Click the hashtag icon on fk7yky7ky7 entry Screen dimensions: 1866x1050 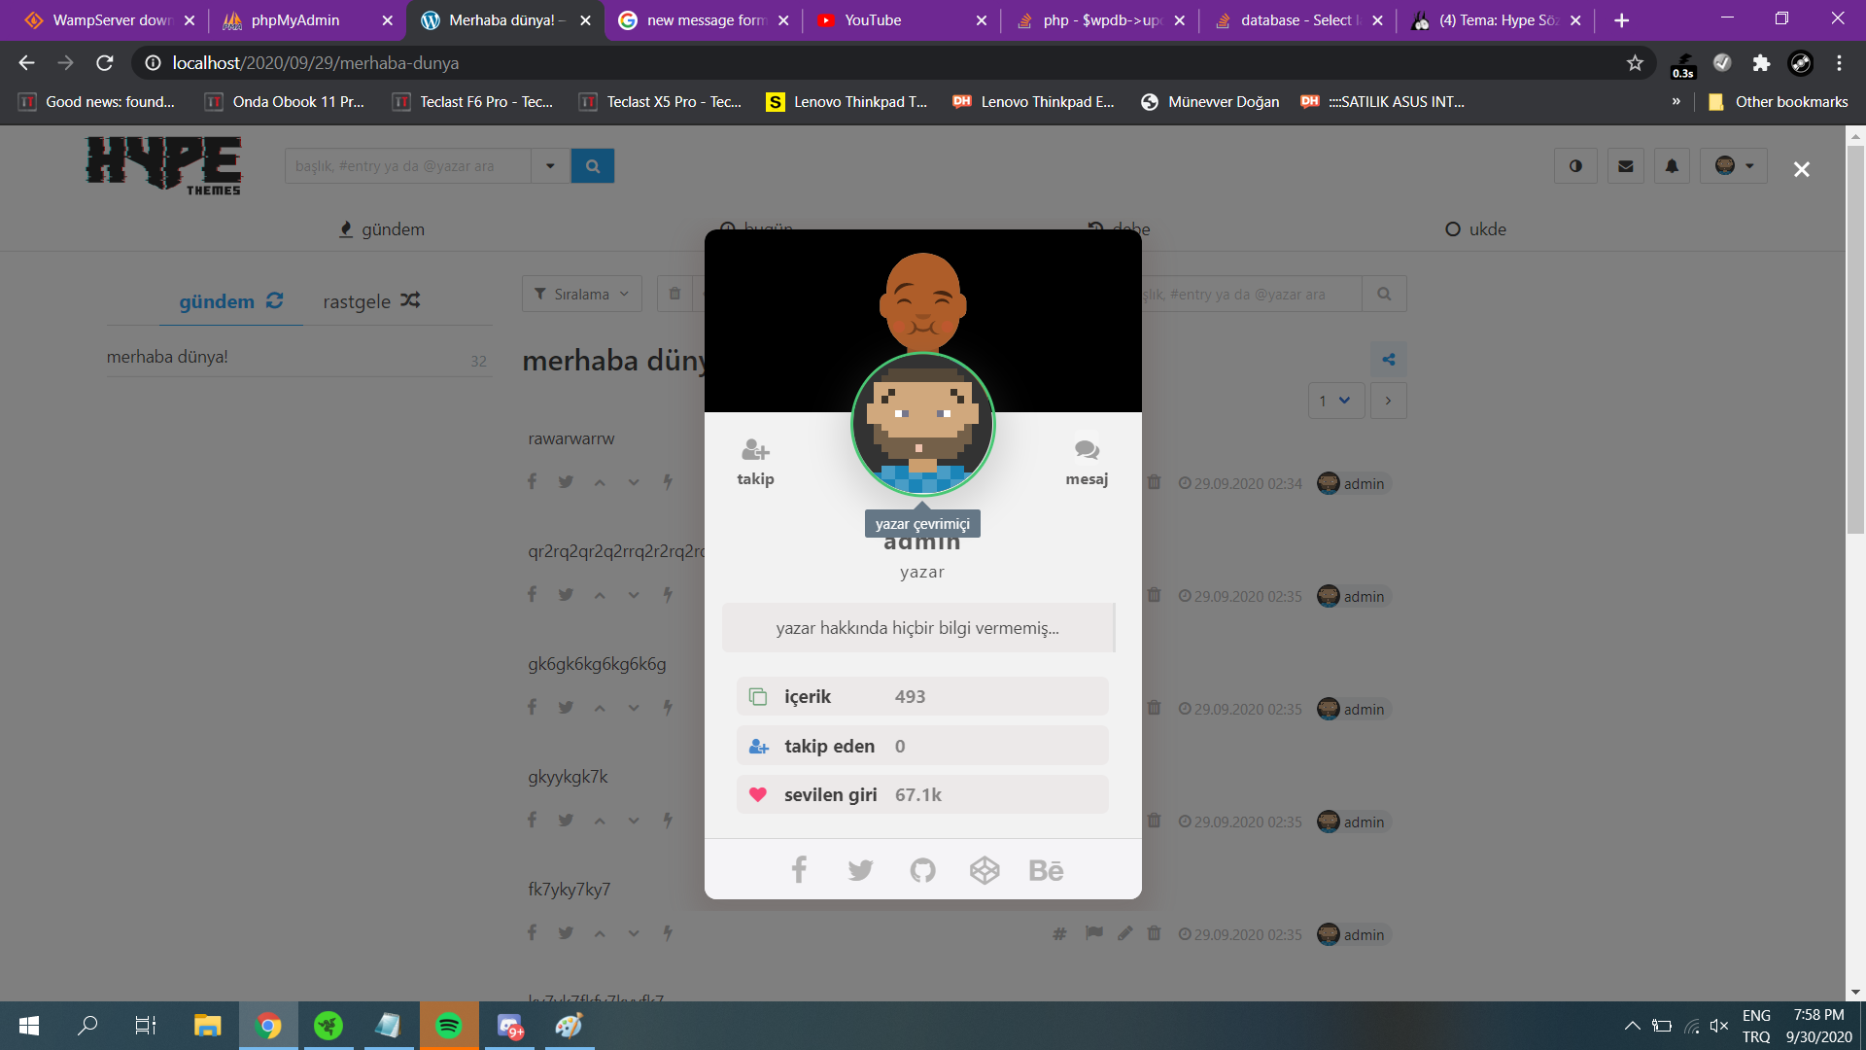[x=1059, y=933]
